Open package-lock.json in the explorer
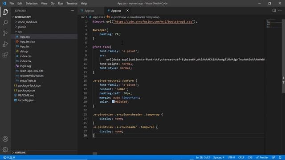Screen dimensions: 285x160 [x=29, y=86]
